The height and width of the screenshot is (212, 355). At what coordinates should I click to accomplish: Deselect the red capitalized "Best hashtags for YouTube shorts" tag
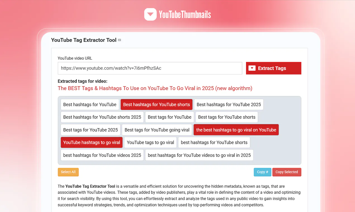[157, 105]
